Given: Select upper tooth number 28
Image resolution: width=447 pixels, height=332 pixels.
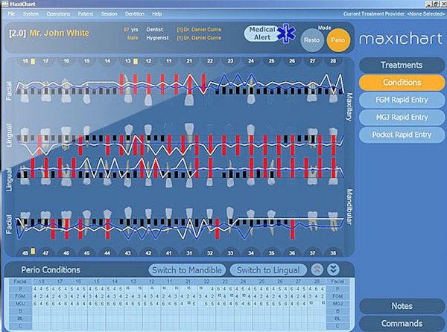Looking at the screenshot, I should pos(333,61).
